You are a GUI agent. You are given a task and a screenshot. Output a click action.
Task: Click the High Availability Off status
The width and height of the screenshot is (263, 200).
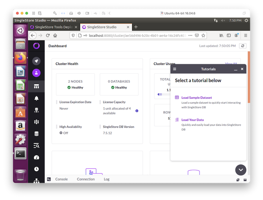tap(64, 133)
